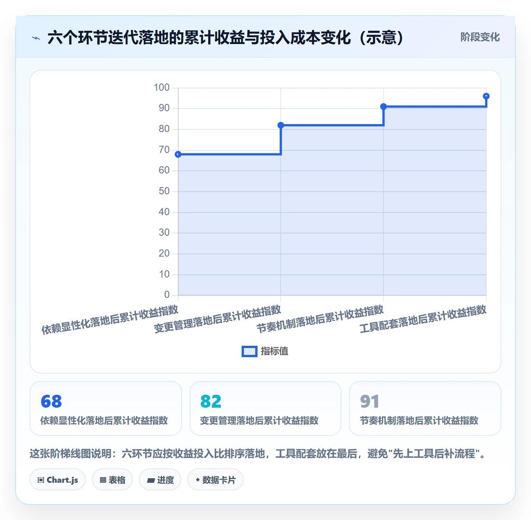The width and height of the screenshot is (531, 520).
Task: Click the 指标值 legend label
Action: coord(275,351)
